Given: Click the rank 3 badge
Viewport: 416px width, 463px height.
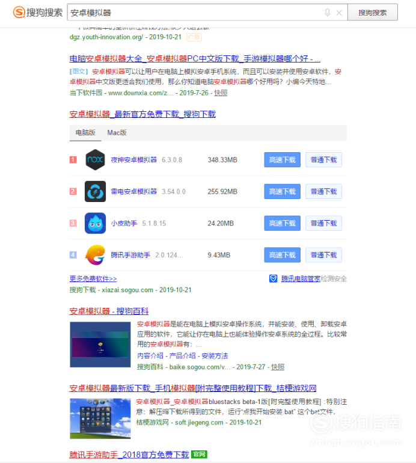Looking at the screenshot, I should click(x=73, y=223).
